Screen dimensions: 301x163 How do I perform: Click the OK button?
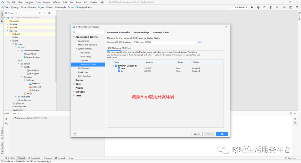click(222, 134)
